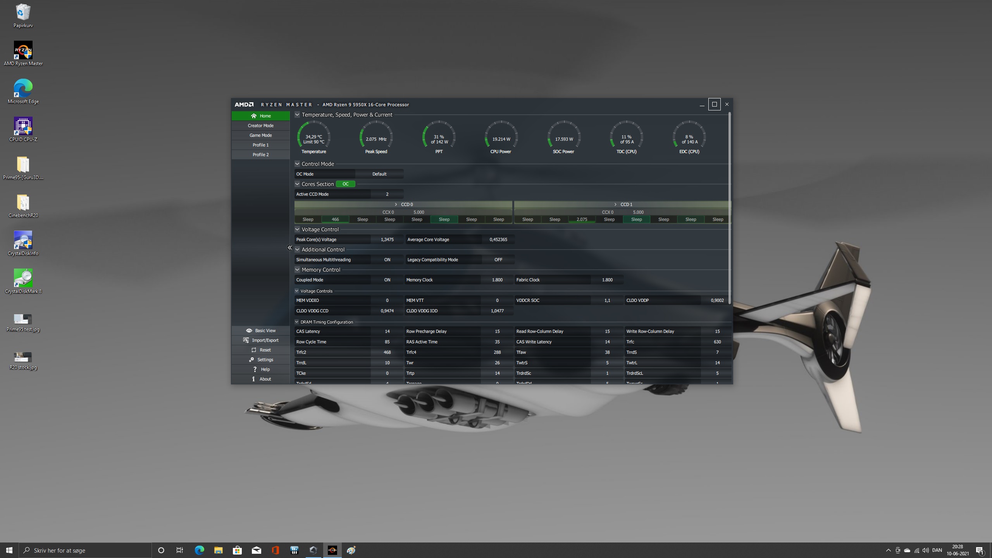Show hidden system tray icons
The width and height of the screenshot is (992, 558).
tap(888, 550)
